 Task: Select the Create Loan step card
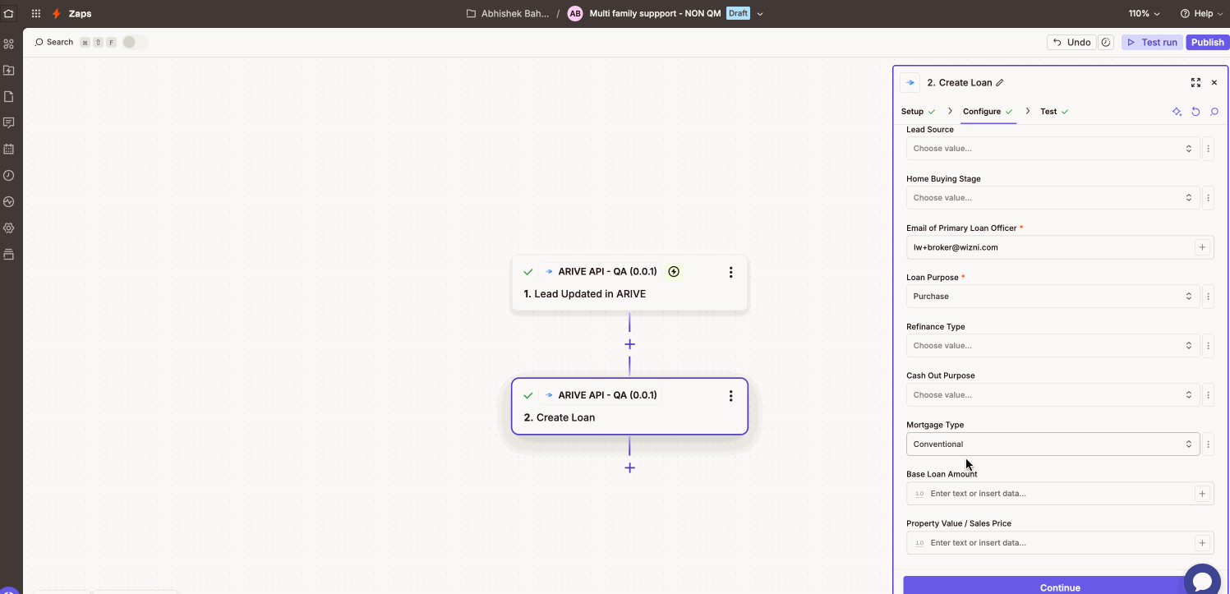(629, 407)
